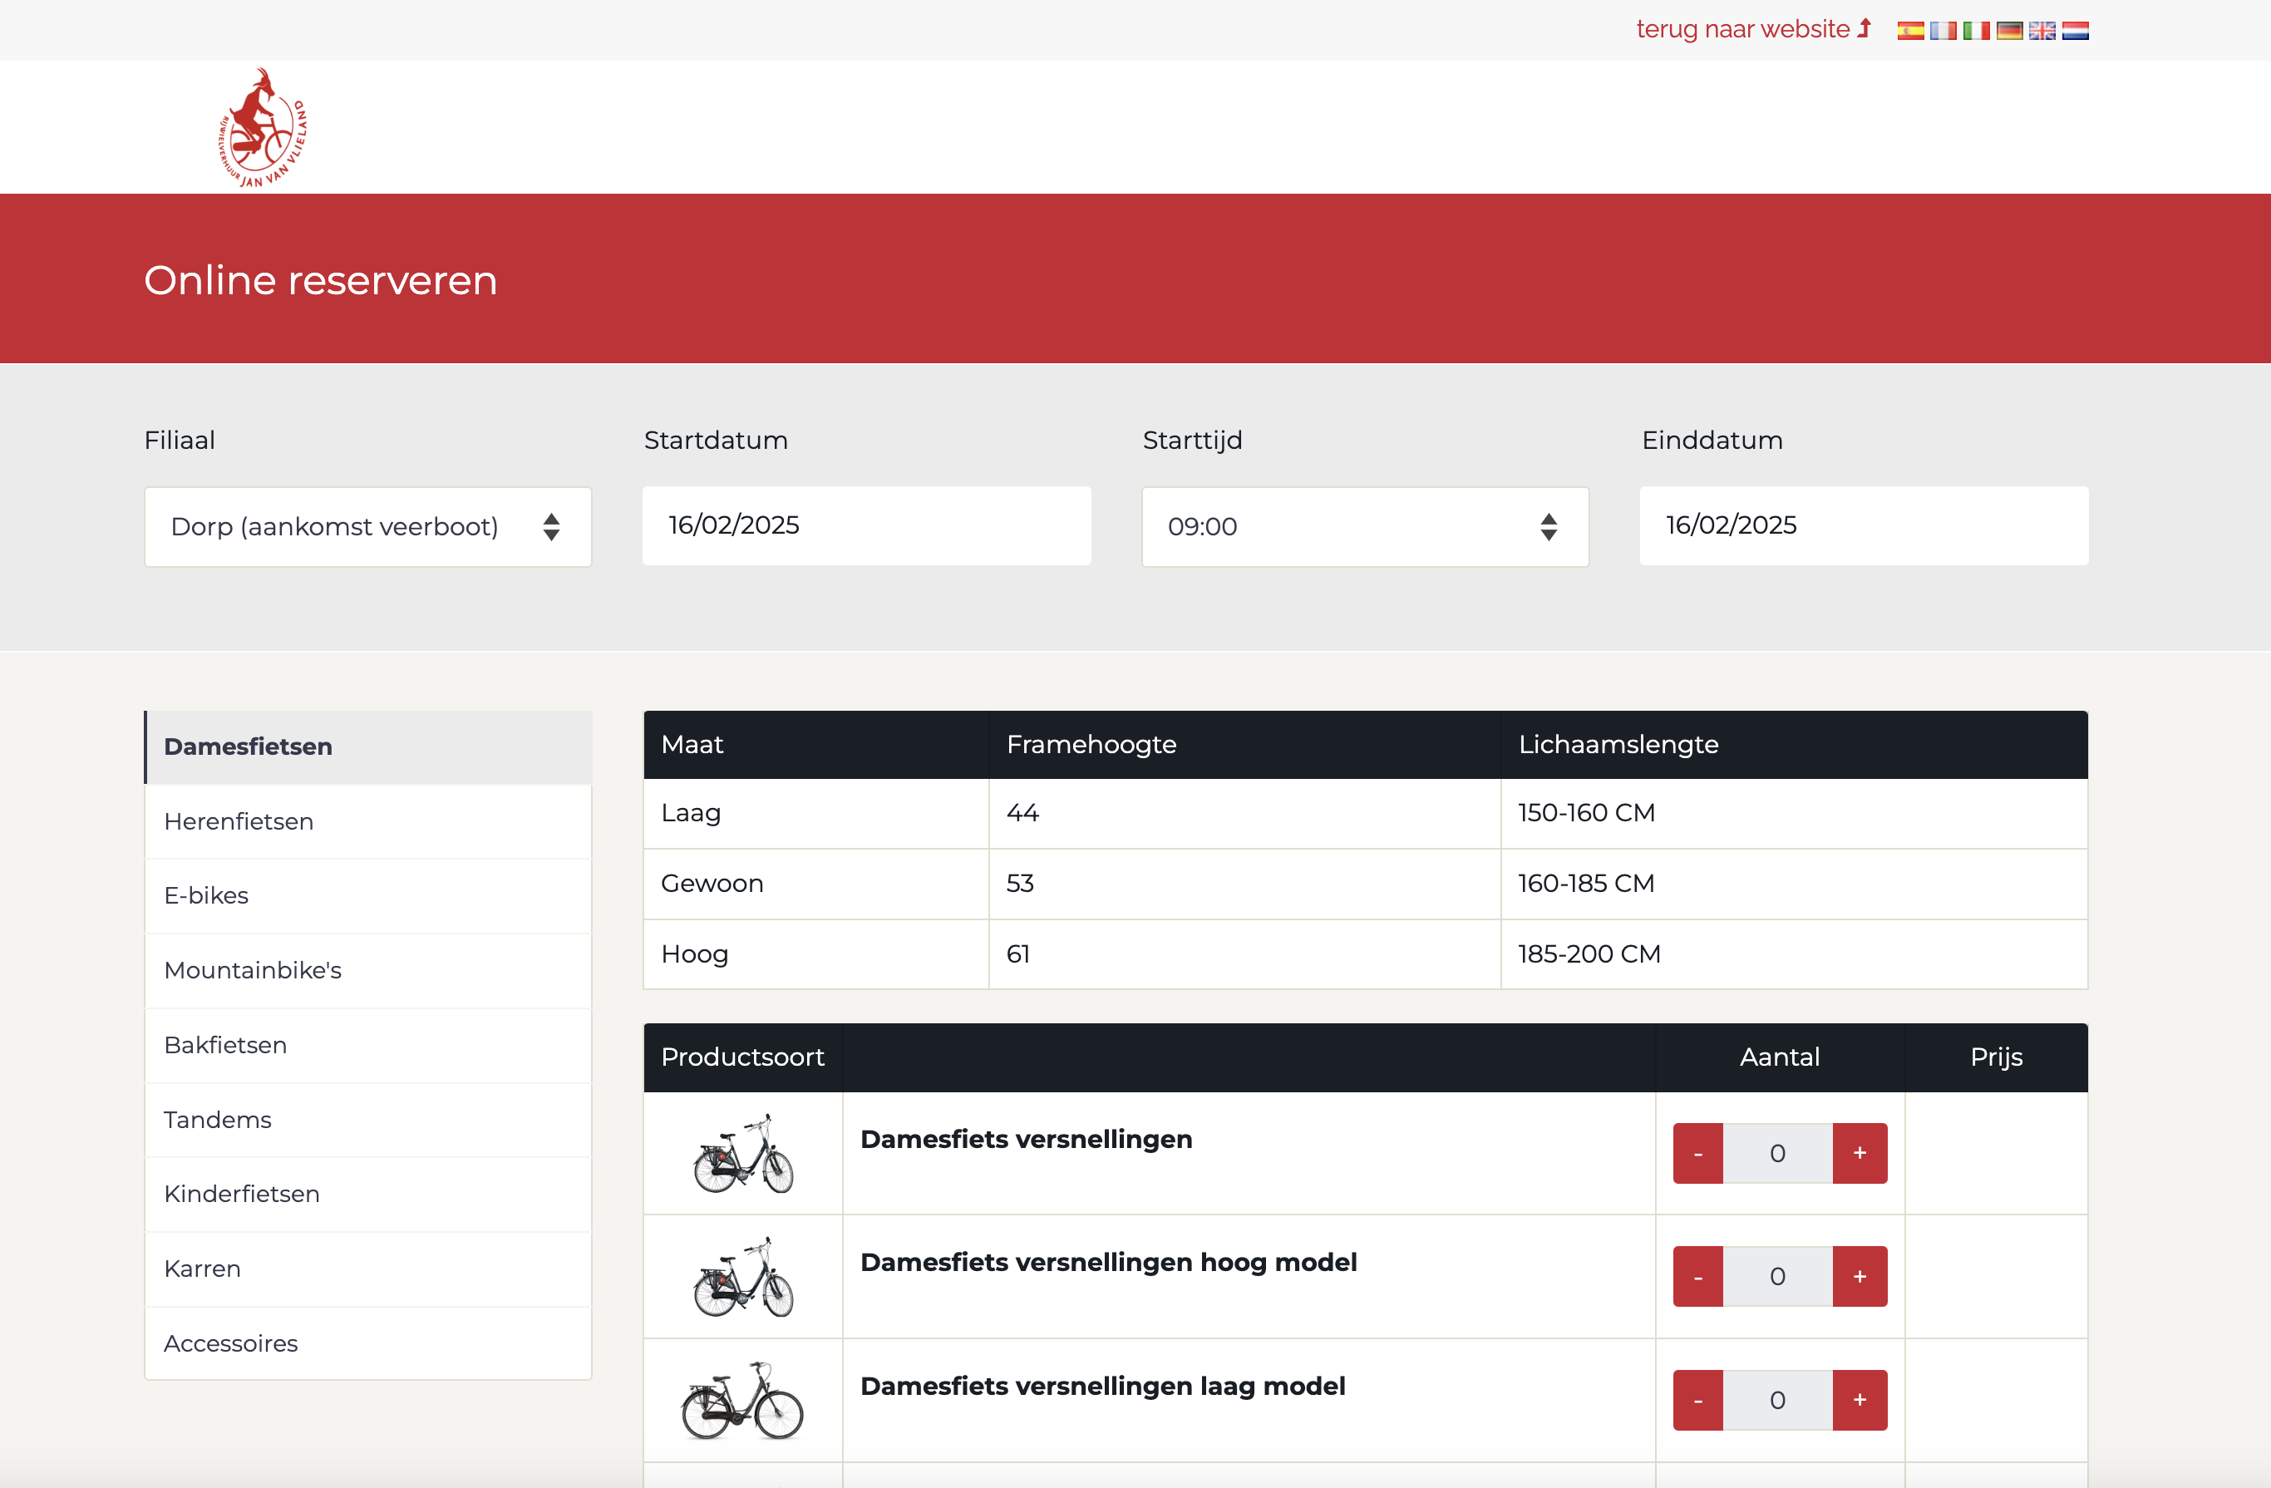Select the Dutch flag icon
Screen dimensions: 2271x1488
click(x=2075, y=31)
